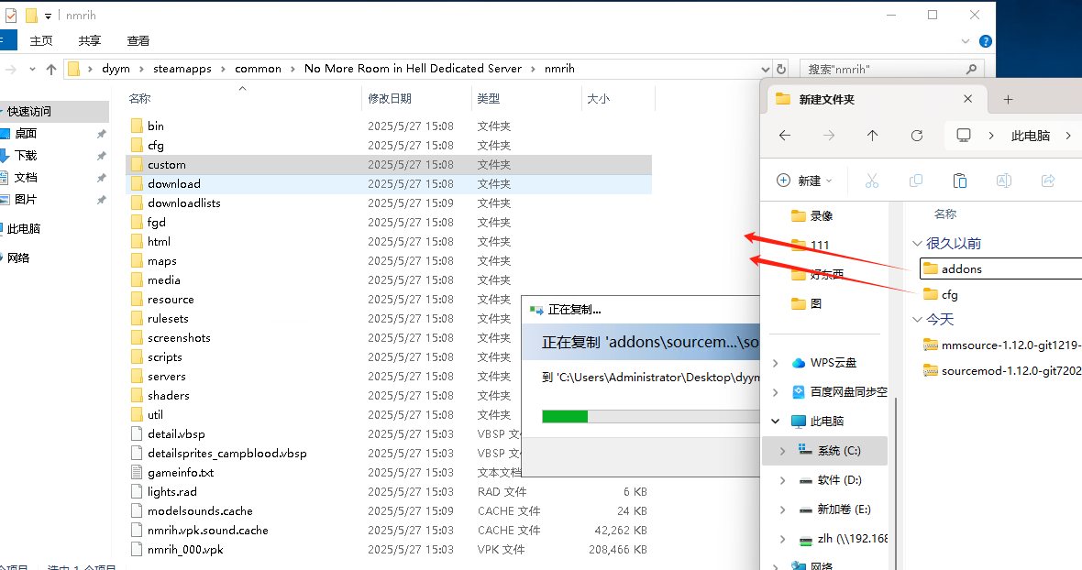Screen dimensions: 1082x570
Task: Open the 查看 ribbon tab
Action: click(x=138, y=41)
